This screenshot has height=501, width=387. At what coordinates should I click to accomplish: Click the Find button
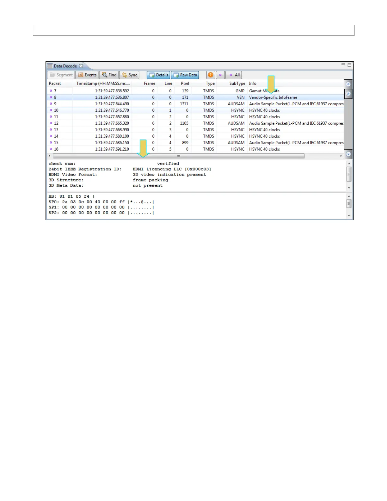109,75
